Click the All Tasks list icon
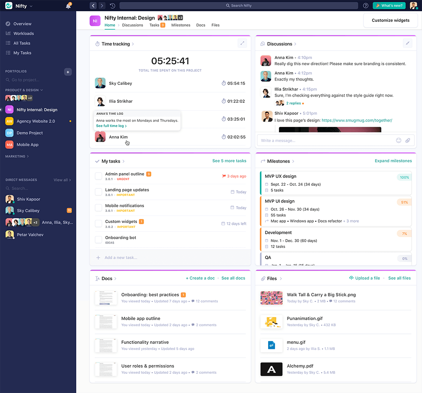The image size is (422, 393). point(8,43)
